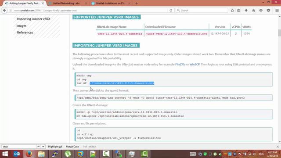Switch to the Unified Networking Labs tab

click(66, 3)
